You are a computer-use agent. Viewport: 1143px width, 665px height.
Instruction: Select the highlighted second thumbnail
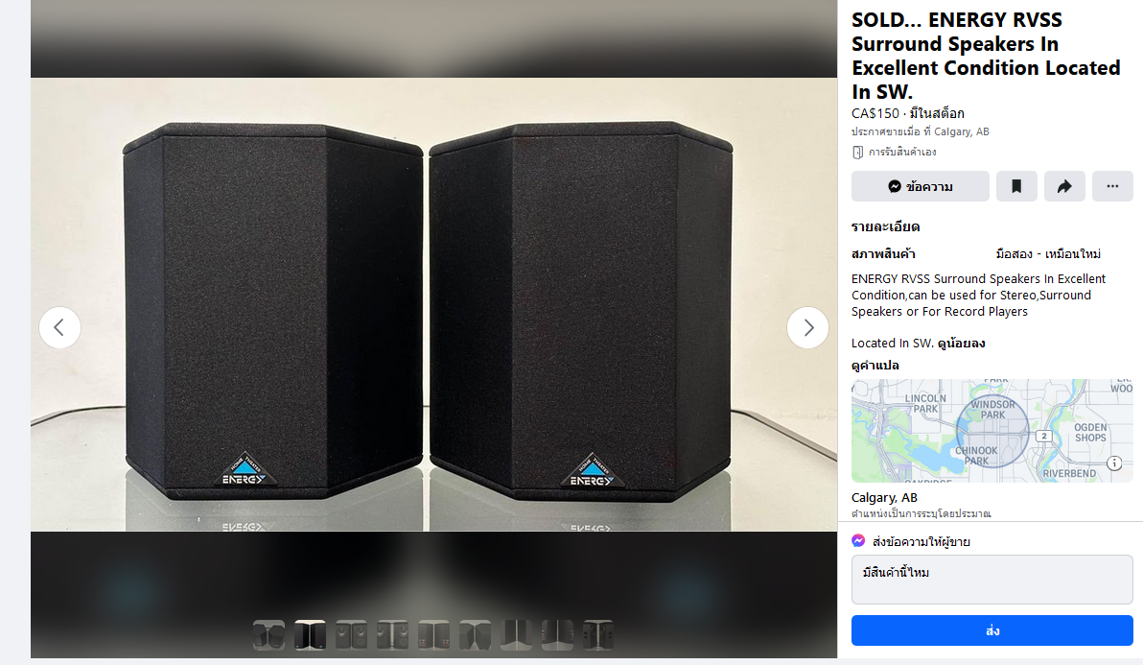point(310,634)
